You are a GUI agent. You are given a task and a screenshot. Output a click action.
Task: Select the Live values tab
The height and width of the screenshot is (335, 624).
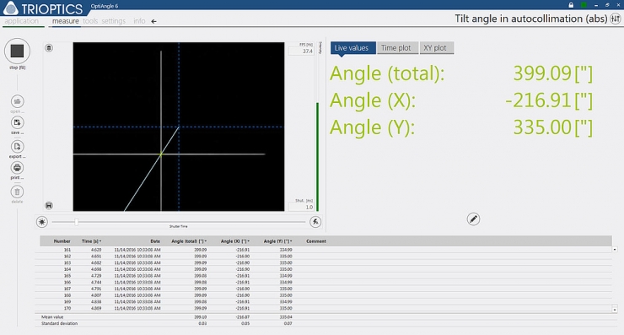[x=352, y=48]
